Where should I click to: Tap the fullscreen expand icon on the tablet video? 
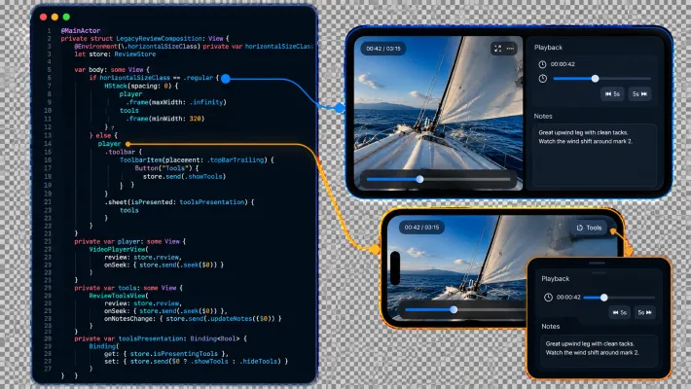coord(497,49)
